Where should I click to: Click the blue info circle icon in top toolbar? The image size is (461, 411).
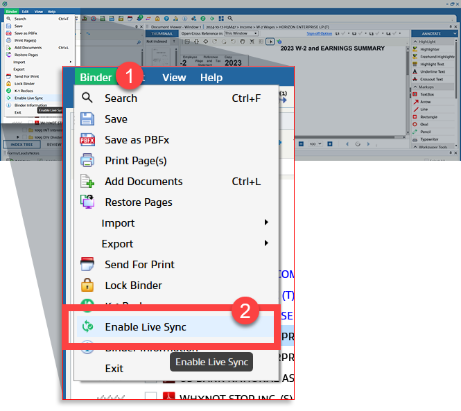click(184, 19)
